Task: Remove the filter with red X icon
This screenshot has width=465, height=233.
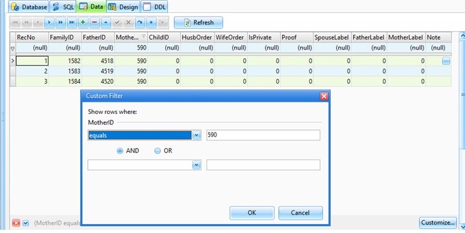Action: pyautogui.click(x=16, y=223)
